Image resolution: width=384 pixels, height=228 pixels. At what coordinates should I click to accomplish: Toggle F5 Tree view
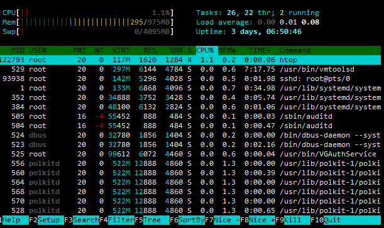pos(152,220)
